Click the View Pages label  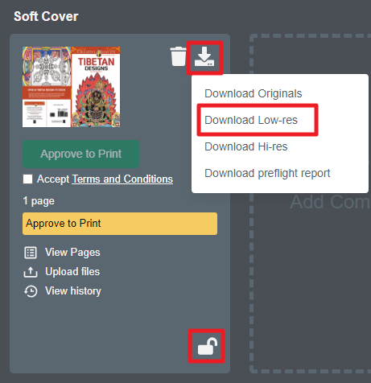tap(72, 253)
